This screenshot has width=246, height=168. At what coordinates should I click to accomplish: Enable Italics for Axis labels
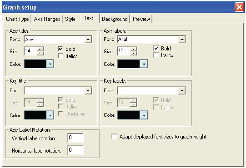pyautogui.click(x=156, y=55)
